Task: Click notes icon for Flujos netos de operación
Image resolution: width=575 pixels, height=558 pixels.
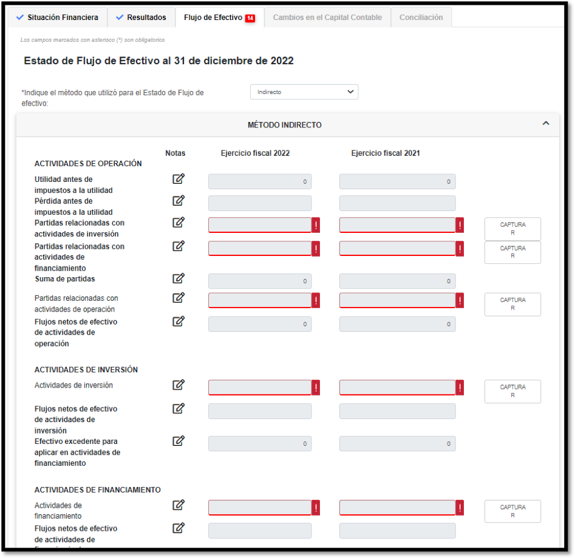Action: tap(179, 321)
